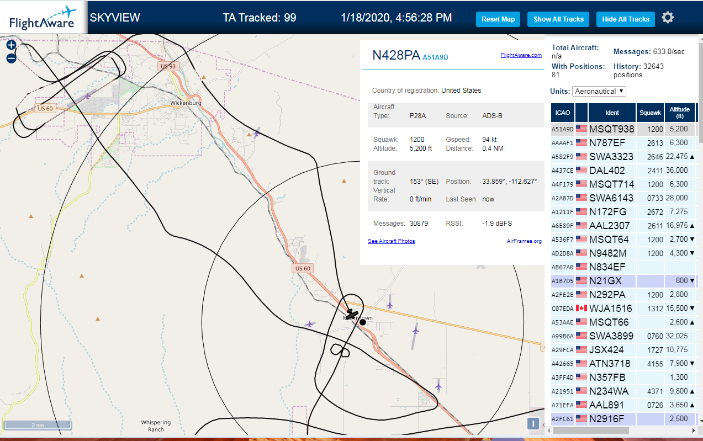Click Show All Tracks button

tap(558, 19)
